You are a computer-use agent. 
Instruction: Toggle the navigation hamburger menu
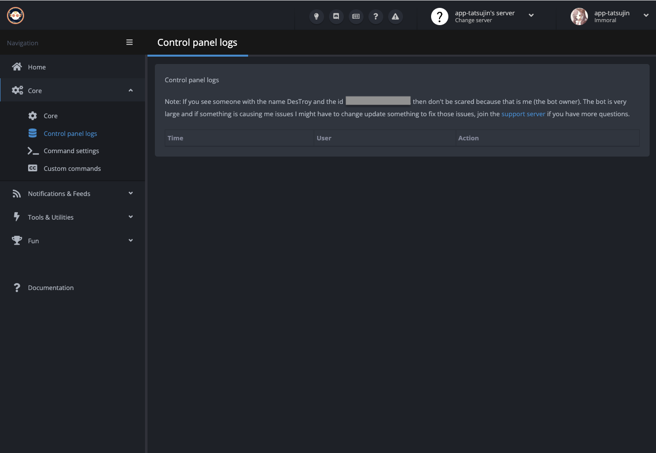coord(129,43)
